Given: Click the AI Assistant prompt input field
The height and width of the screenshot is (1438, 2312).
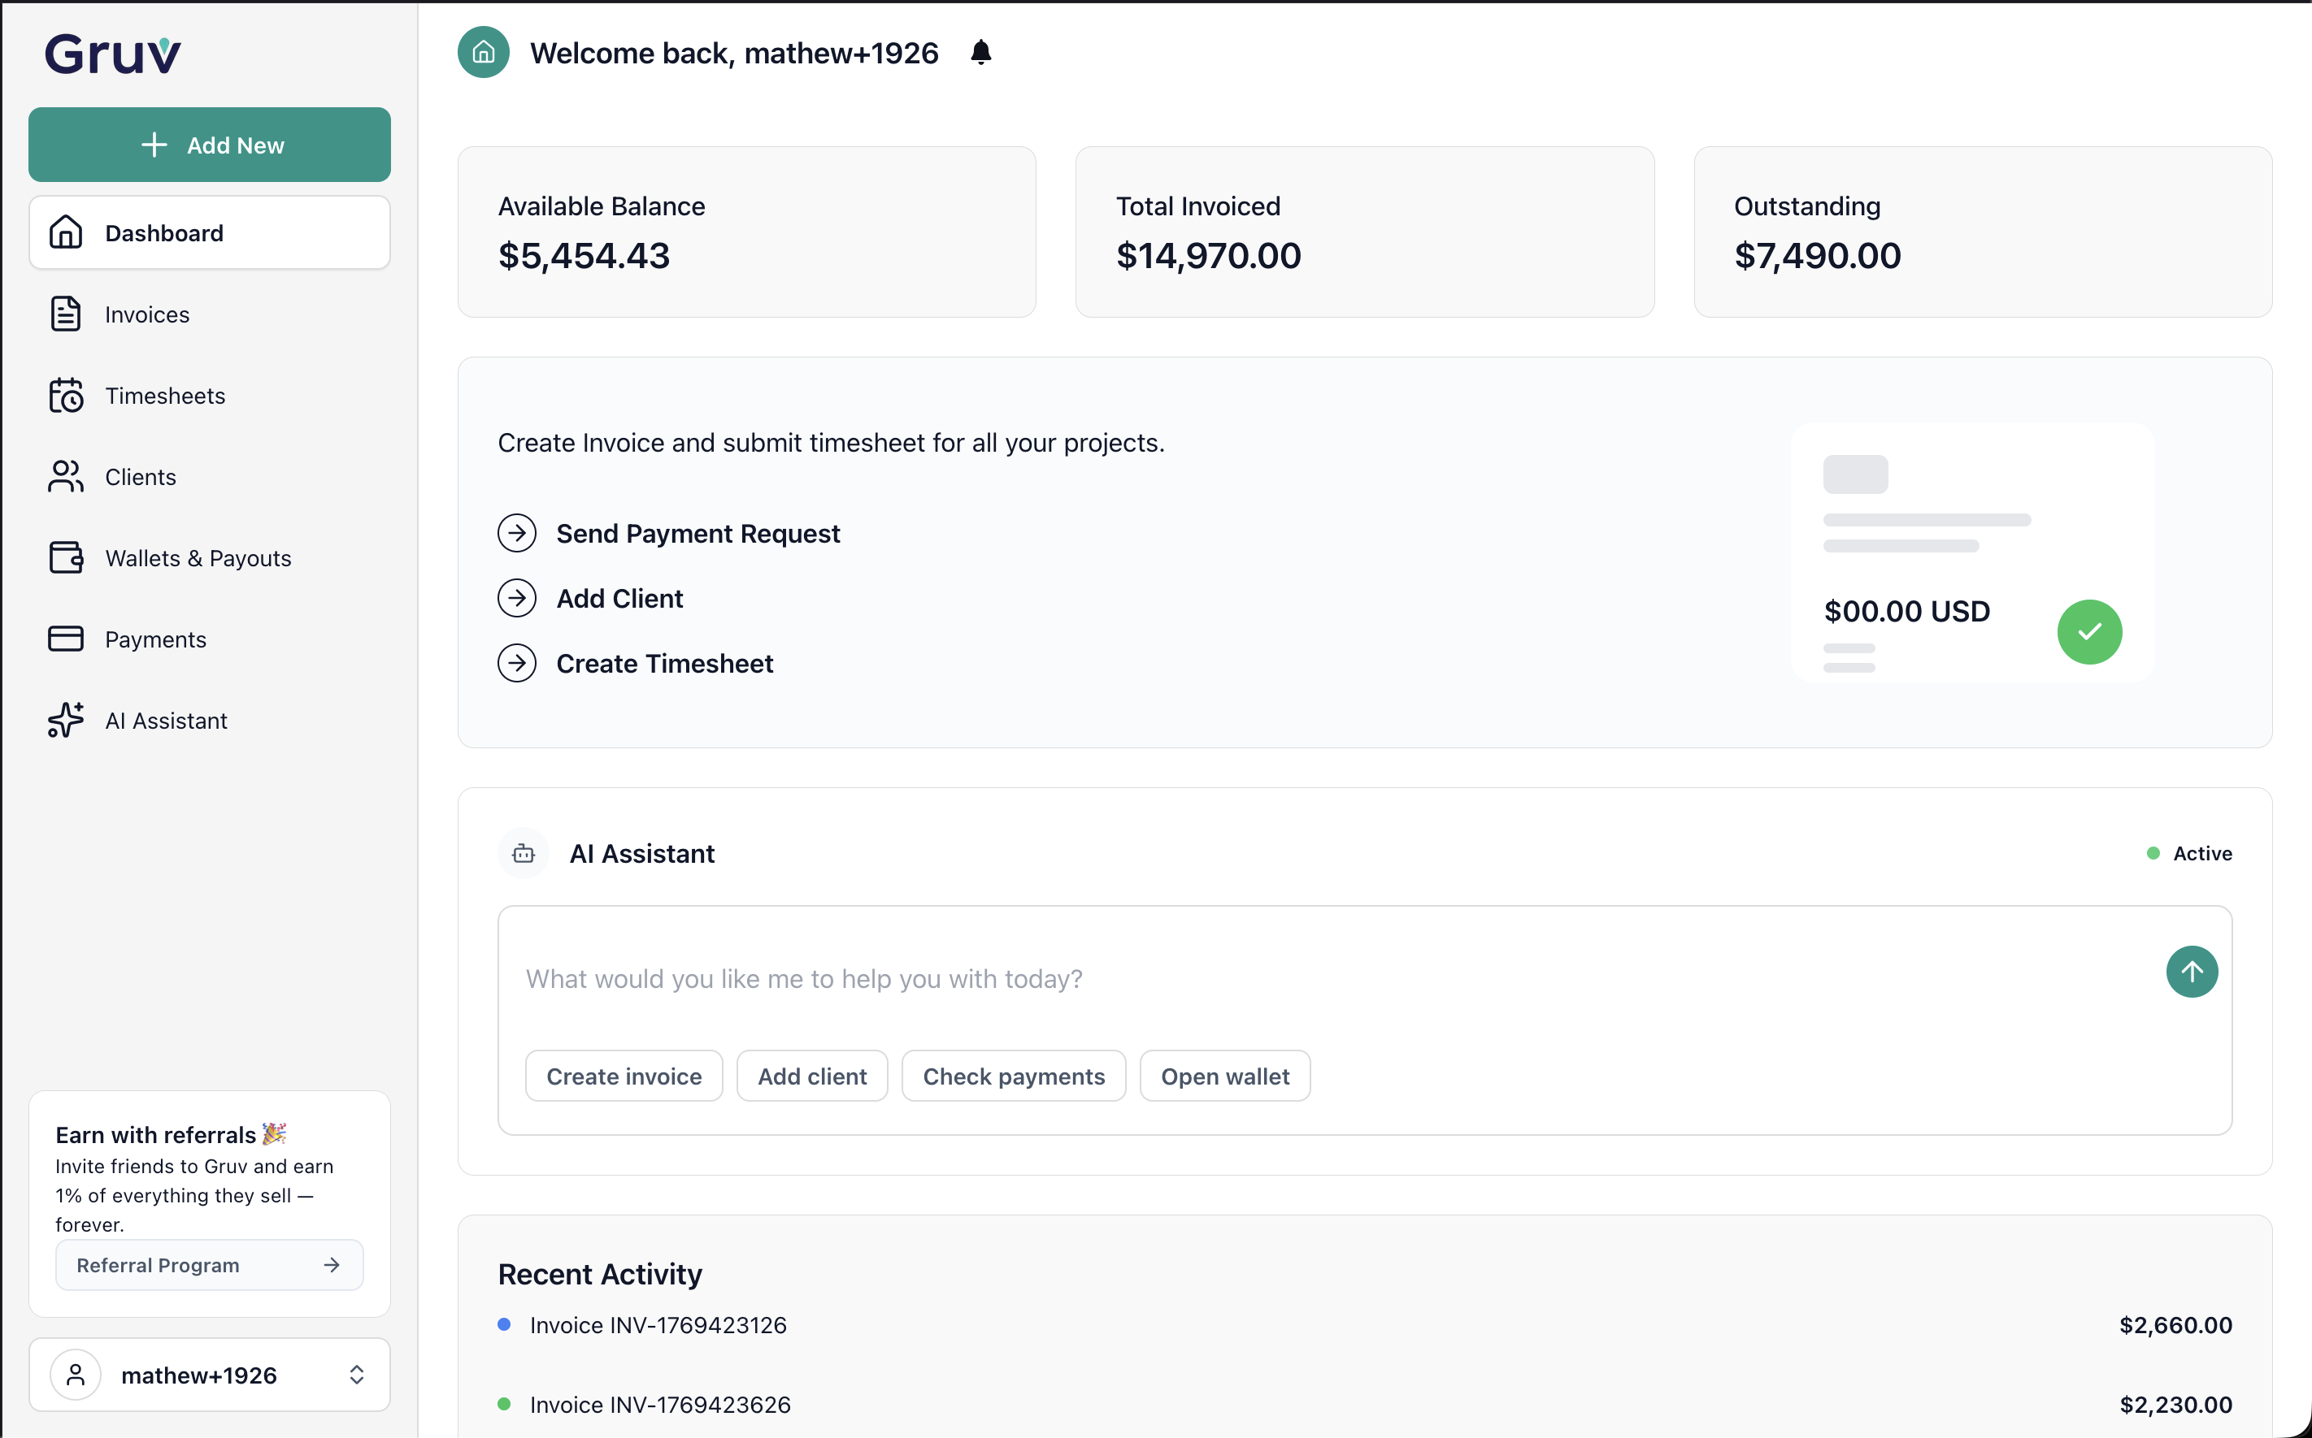Looking at the screenshot, I should [x=1332, y=979].
